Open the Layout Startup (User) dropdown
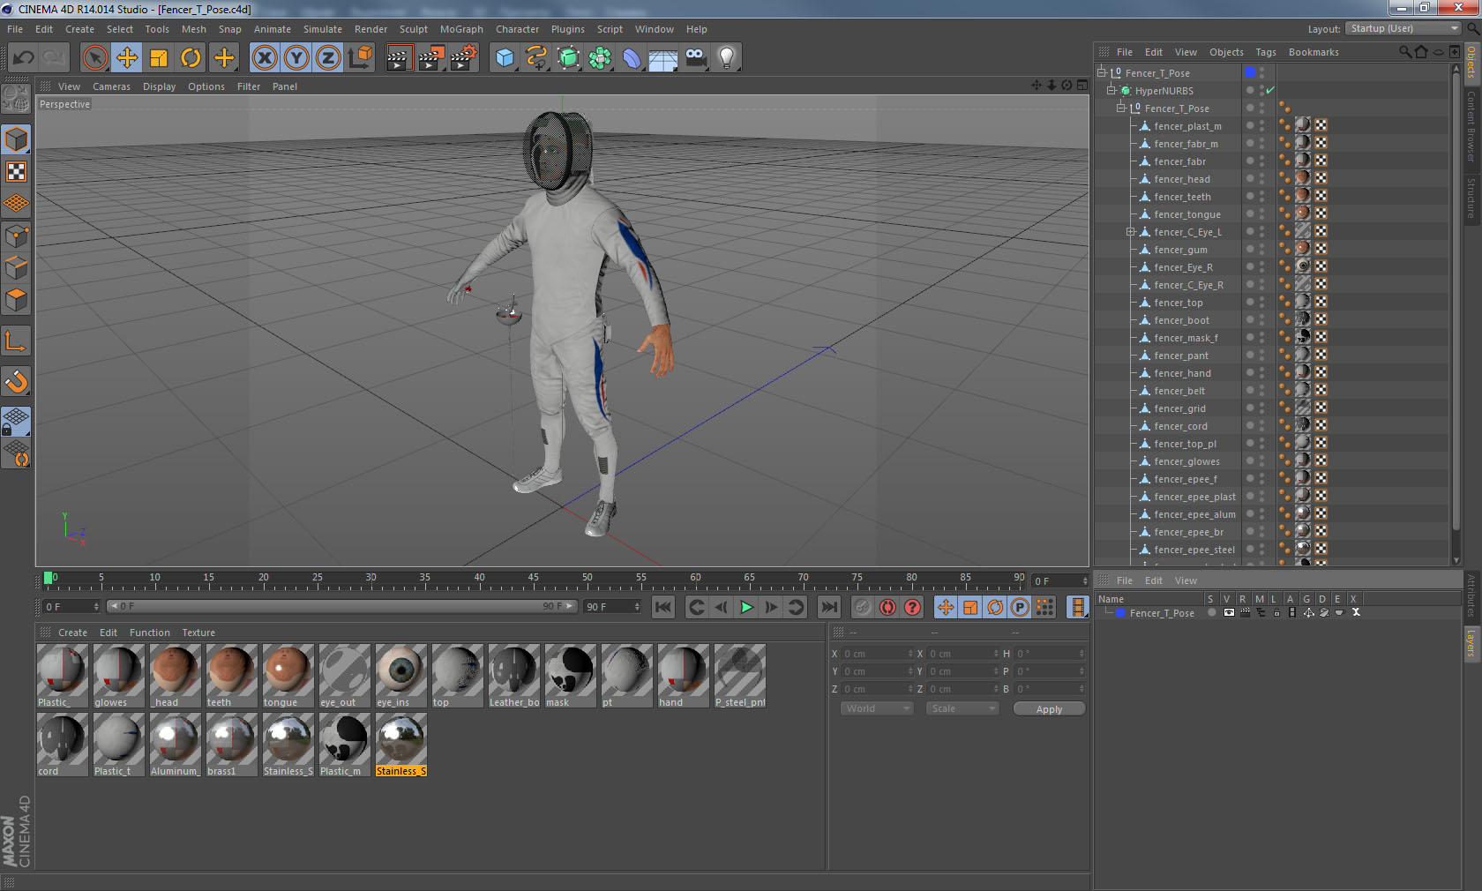 [x=1404, y=29]
